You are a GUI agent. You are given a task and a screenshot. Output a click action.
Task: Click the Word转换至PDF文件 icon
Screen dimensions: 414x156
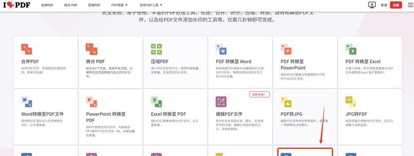(x=27, y=102)
